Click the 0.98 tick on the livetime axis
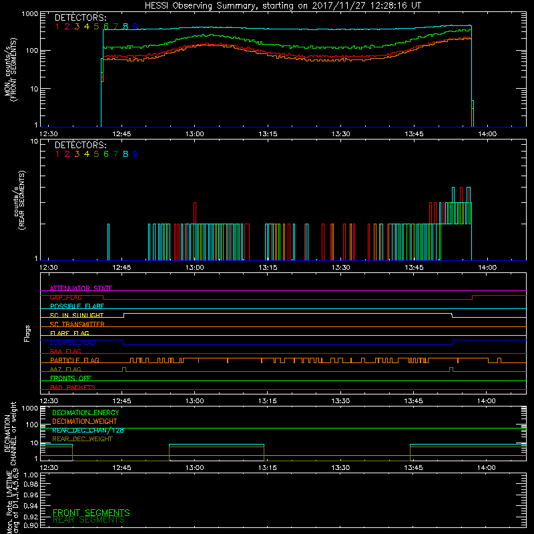This screenshot has width=534, height=534. [31, 484]
